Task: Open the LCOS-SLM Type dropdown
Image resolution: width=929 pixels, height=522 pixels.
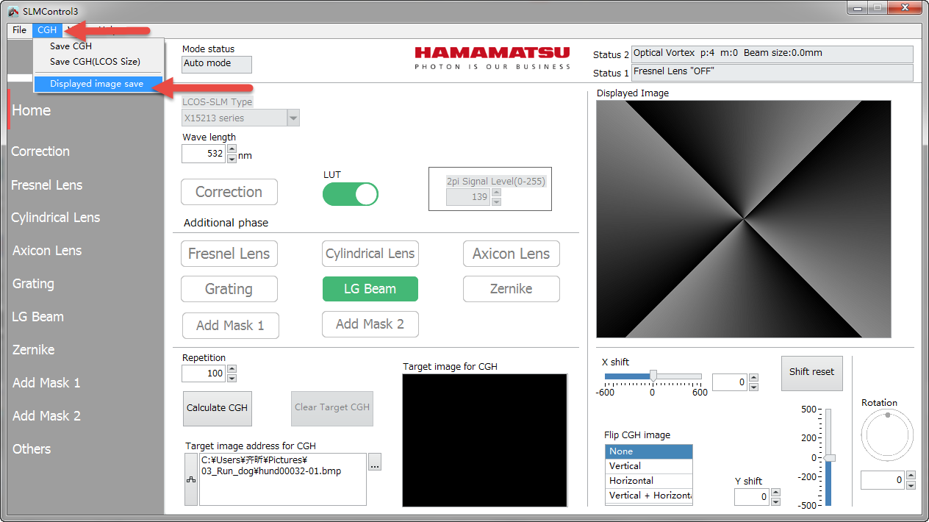Action: 293,118
